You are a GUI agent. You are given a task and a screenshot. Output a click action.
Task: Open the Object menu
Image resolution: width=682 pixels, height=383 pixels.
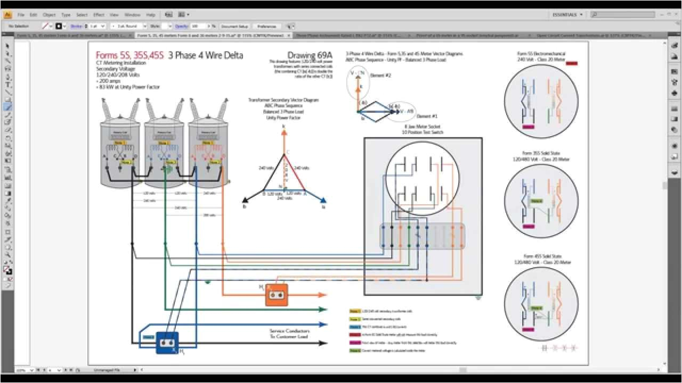(48, 14)
